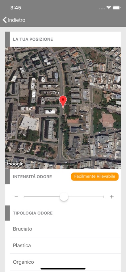Tap the TIPOLOGIA ODORE section header
Viewport: 126px width, 272px height.
tap(33, 213)
